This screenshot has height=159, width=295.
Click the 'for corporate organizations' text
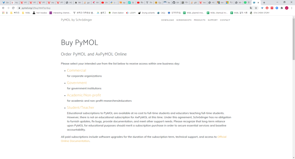(x=84, y=76)
